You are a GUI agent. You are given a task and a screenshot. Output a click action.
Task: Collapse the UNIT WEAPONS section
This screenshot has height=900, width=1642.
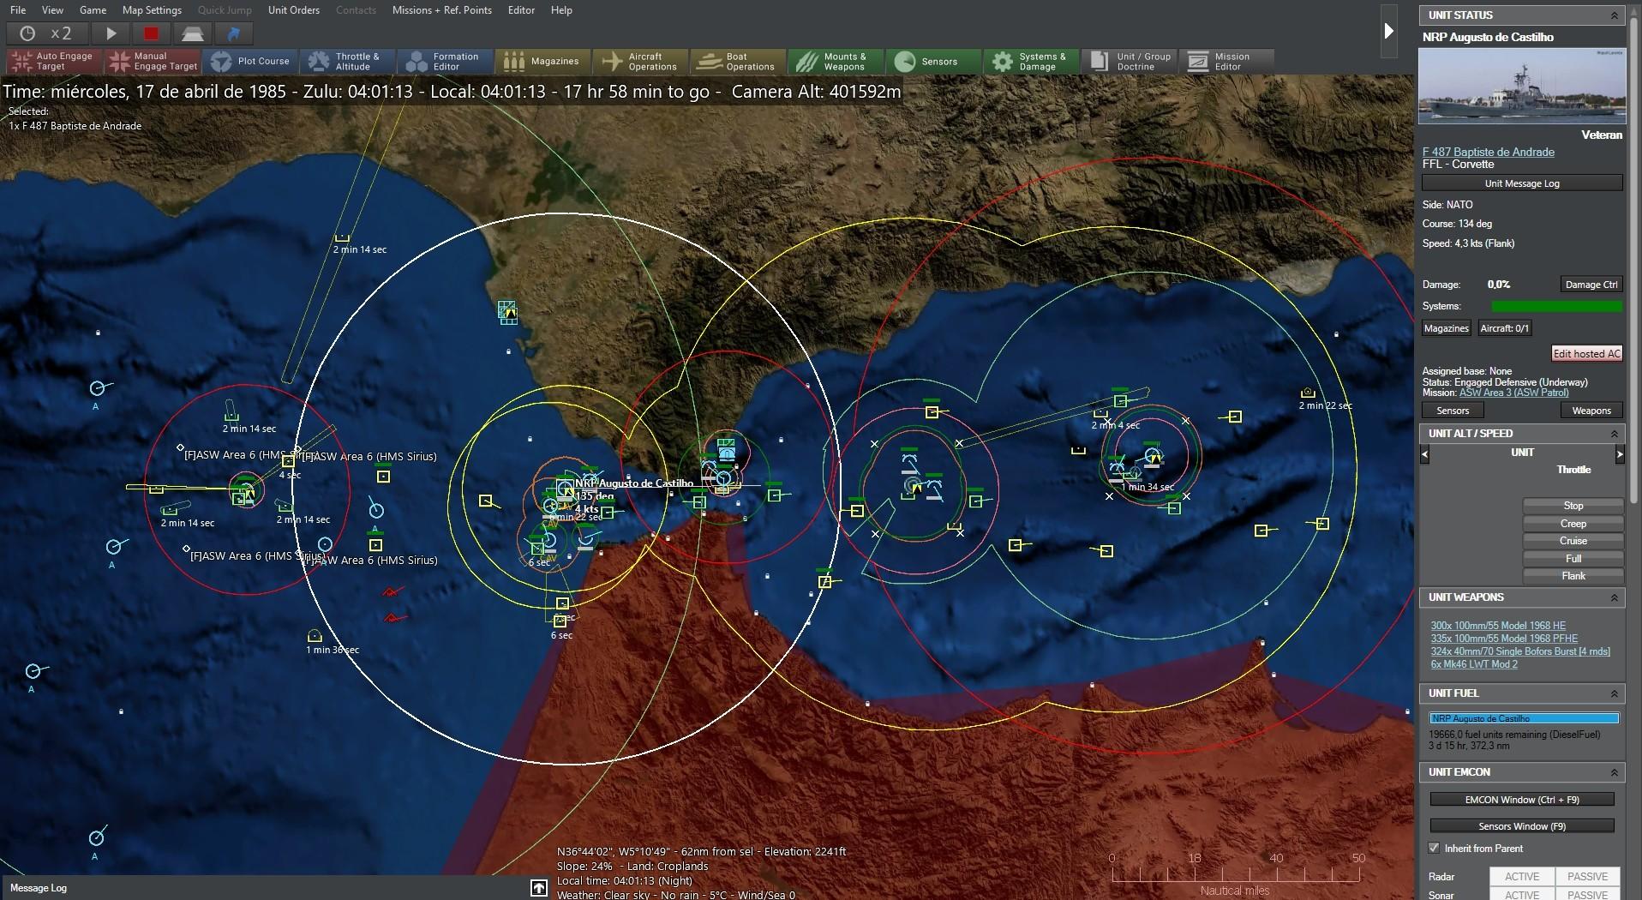pos(1616,597)
